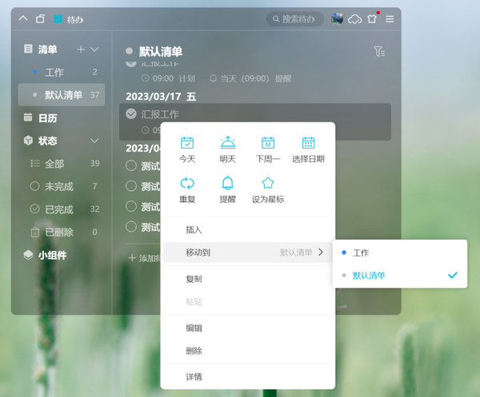Screen dimensions: 480x397
Task: Choose 复制 from the context menu
Action: click(x=194, y=279)
